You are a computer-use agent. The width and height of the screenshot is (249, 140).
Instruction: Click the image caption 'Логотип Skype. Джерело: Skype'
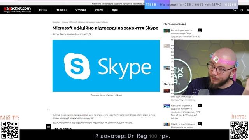pyautogui.click(x=106, y=95)
